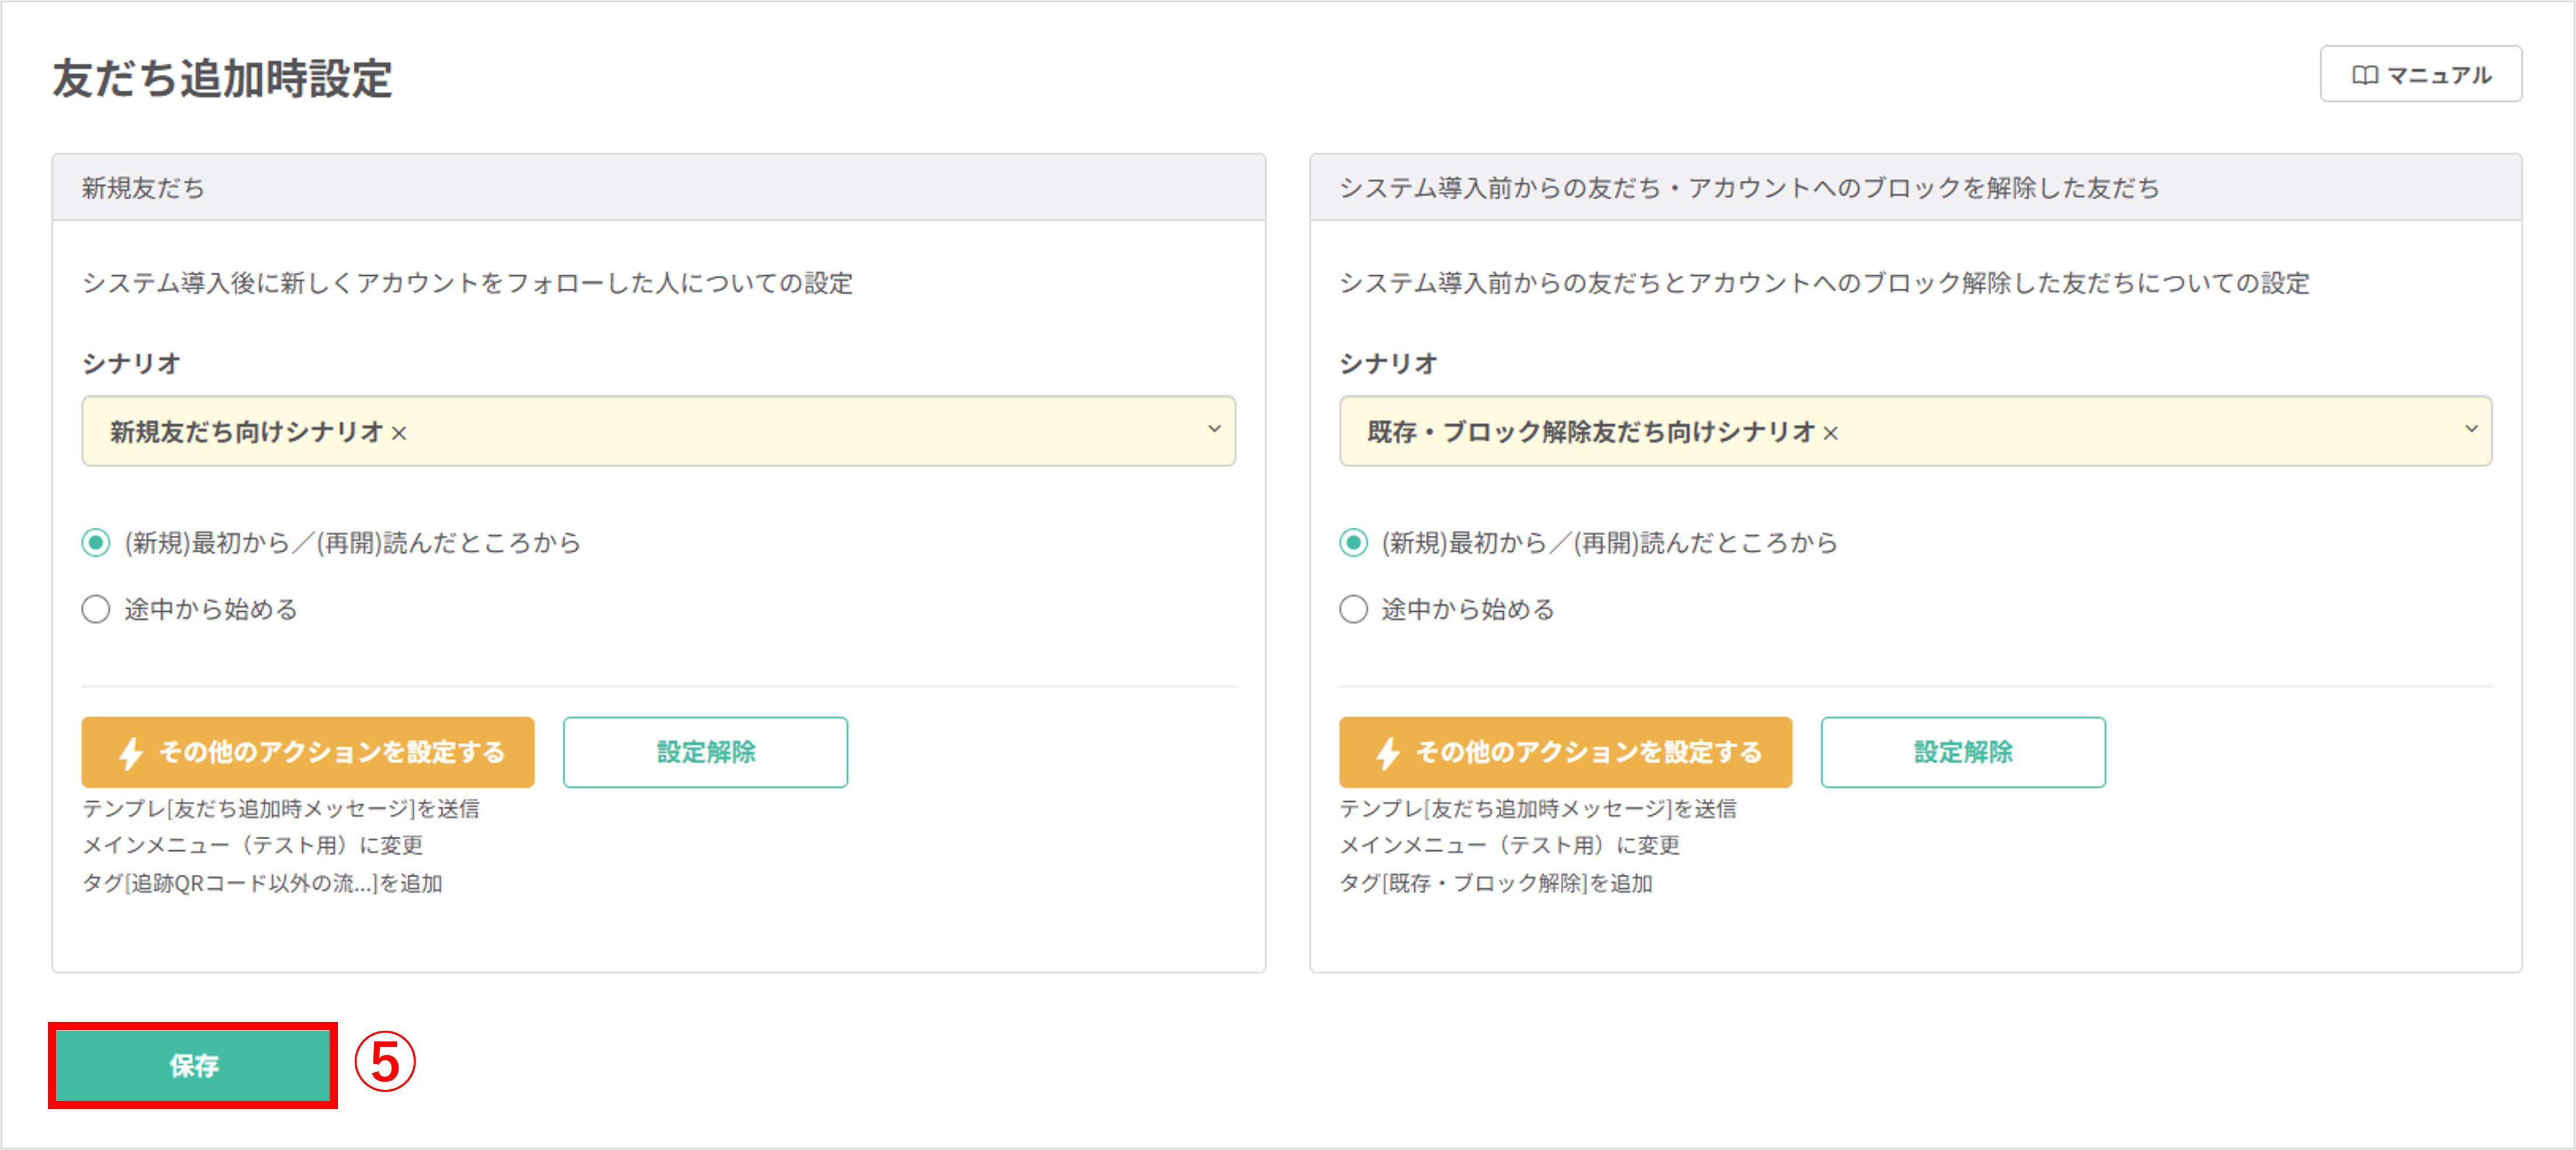Click メインメニュー（テスト用）に変更 in システム導入前 panel
Viewport: 2576px width, 1150px height.
click(x=1510, y=845)
